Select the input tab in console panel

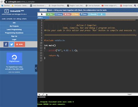click(x=130, y=94)
